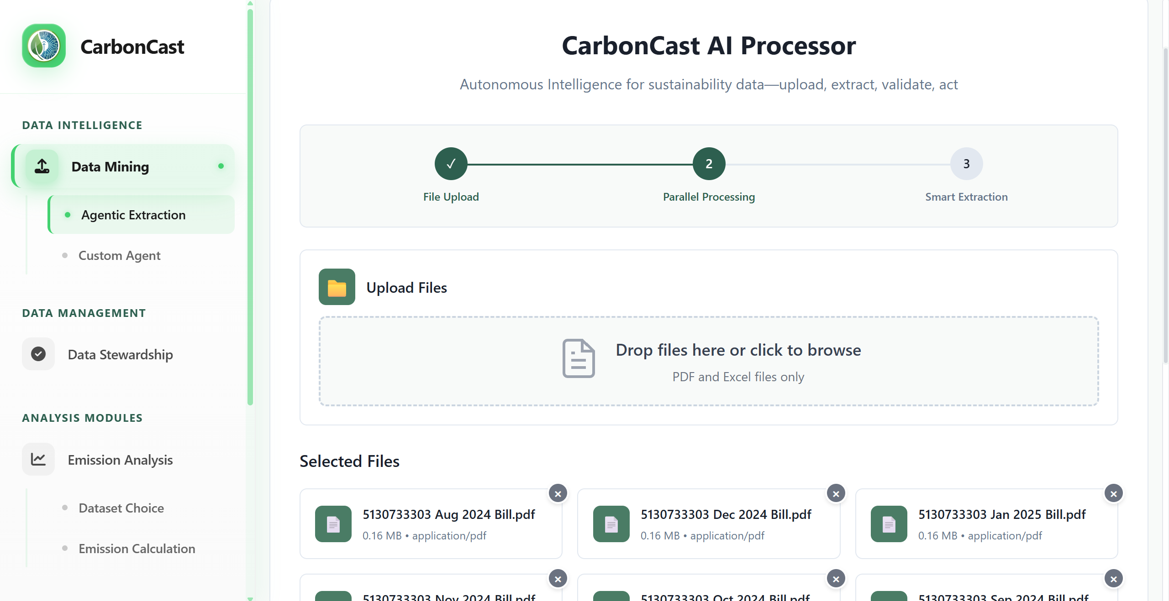
Task: Select Custom Agent in sidebar
Action: [x=119, y=255]
